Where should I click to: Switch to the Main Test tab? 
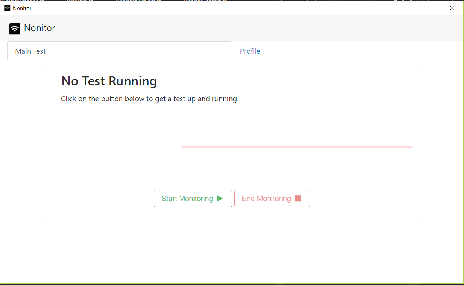pos(30,51)
